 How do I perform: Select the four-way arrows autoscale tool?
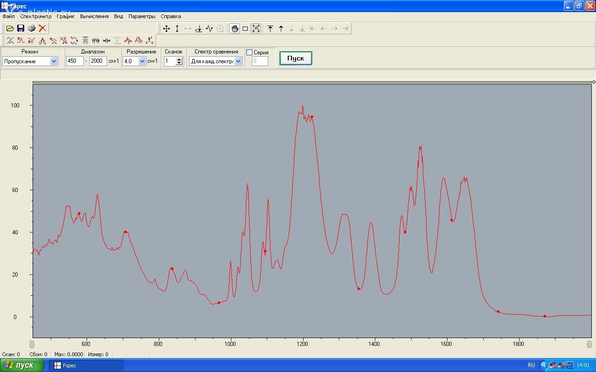point(166,29)
